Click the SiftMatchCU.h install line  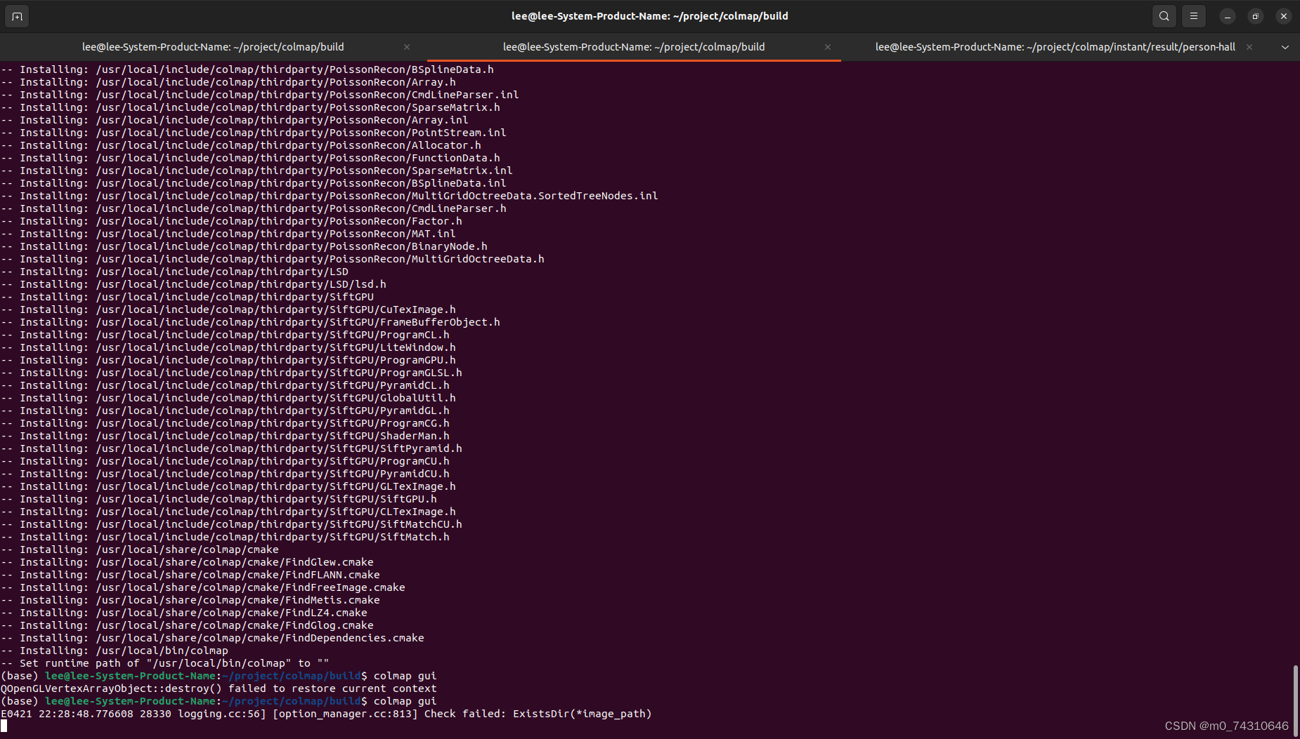tap(231, 524)
